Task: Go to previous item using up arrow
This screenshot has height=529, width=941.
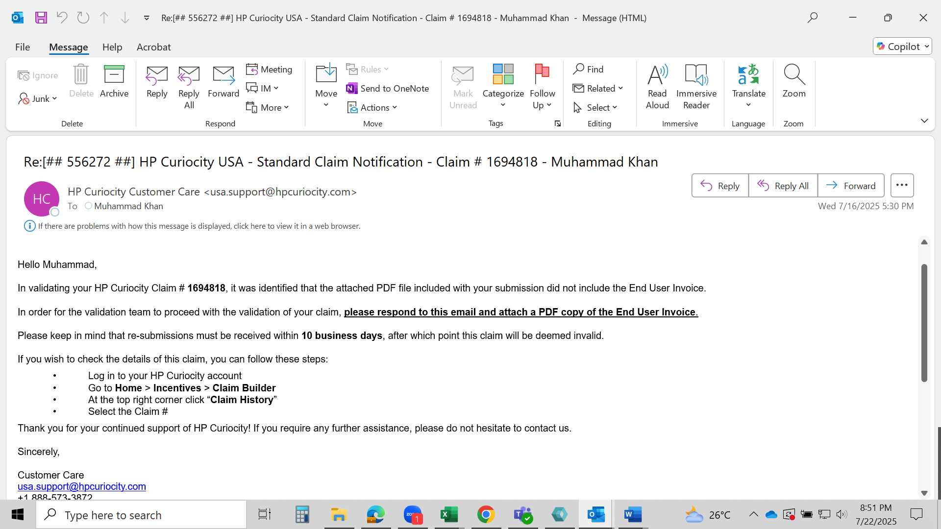Action: point(104,18)
